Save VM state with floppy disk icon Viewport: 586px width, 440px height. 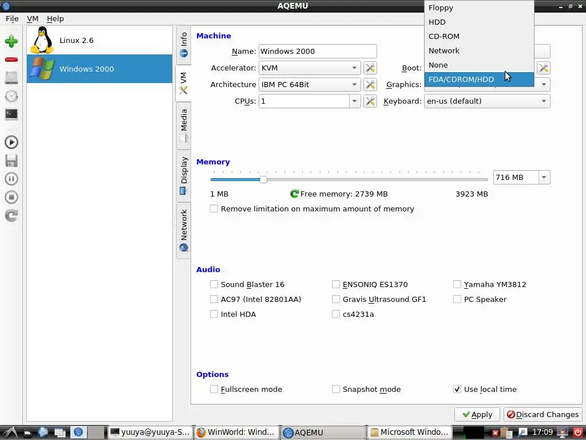[x=11, y=160]
